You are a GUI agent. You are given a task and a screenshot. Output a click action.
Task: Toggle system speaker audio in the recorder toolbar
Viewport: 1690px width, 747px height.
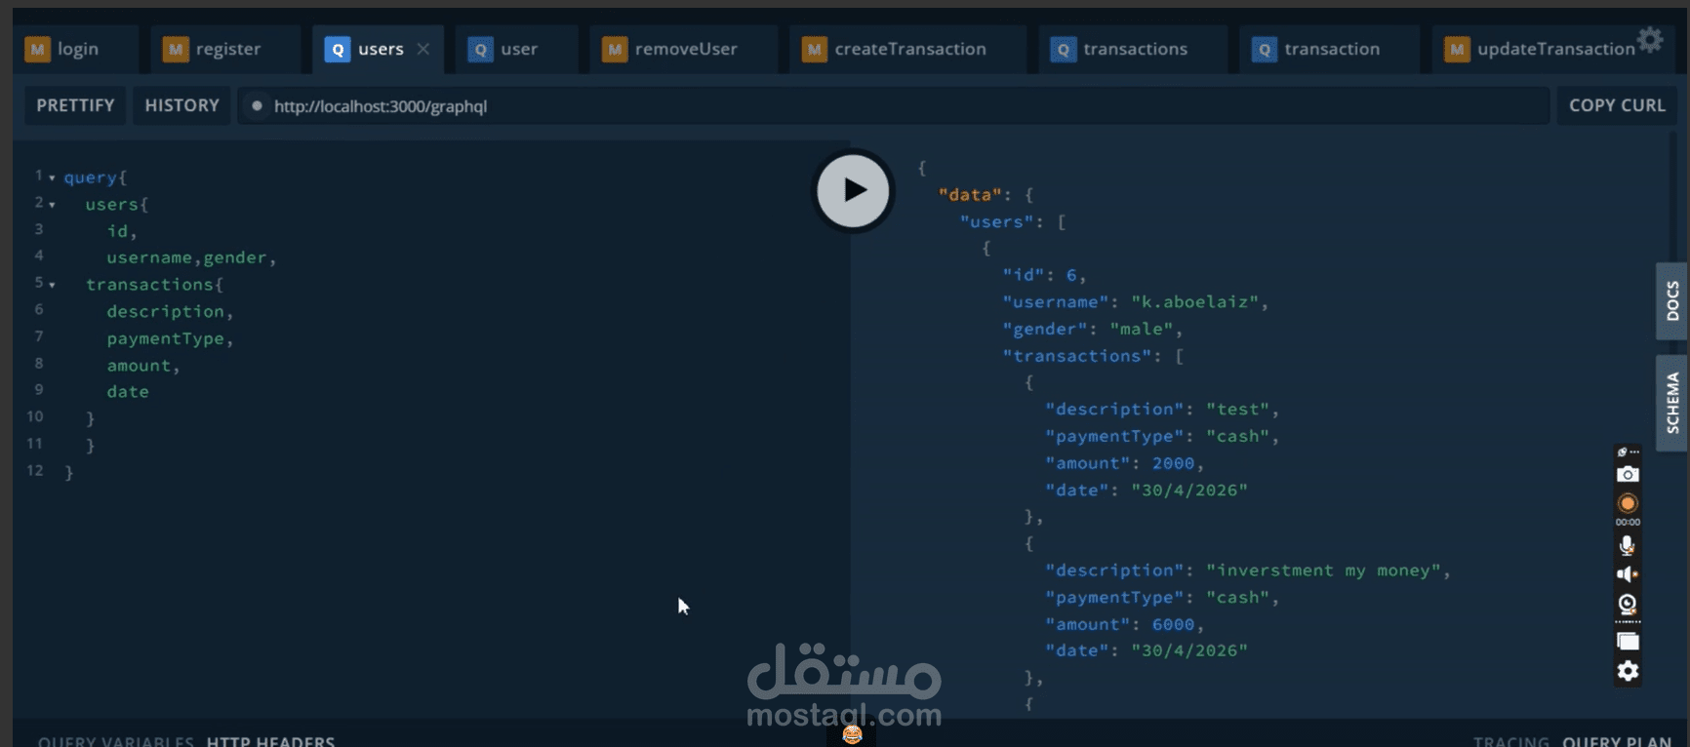[1628, 574]
